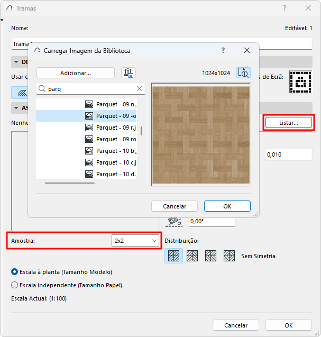Click the image icon of Parquet - 09 r.j

(x=89, y=127)
